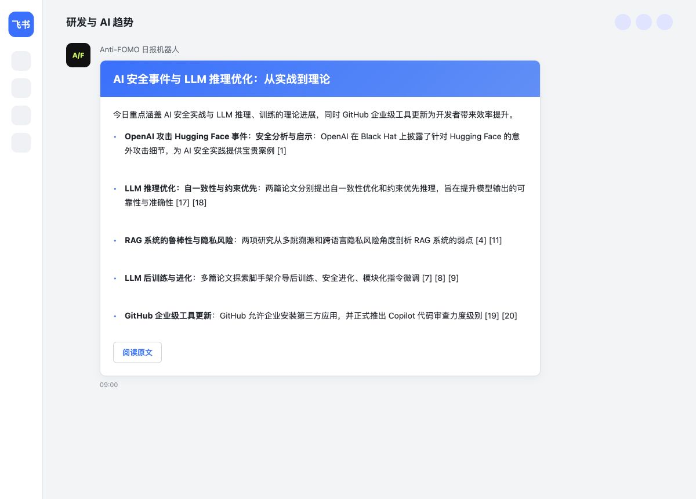Click the 飞书 logo icon

(21, 24)
